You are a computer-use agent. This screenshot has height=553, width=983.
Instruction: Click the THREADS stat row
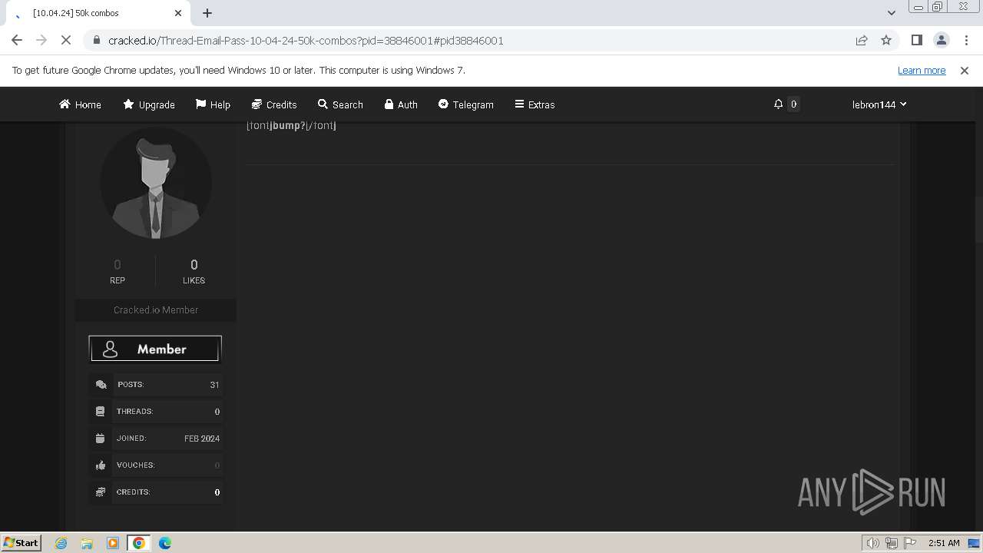pos(156,412)
